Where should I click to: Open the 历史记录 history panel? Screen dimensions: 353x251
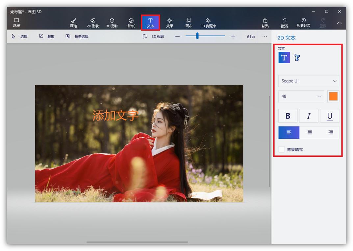click(303, 23)
